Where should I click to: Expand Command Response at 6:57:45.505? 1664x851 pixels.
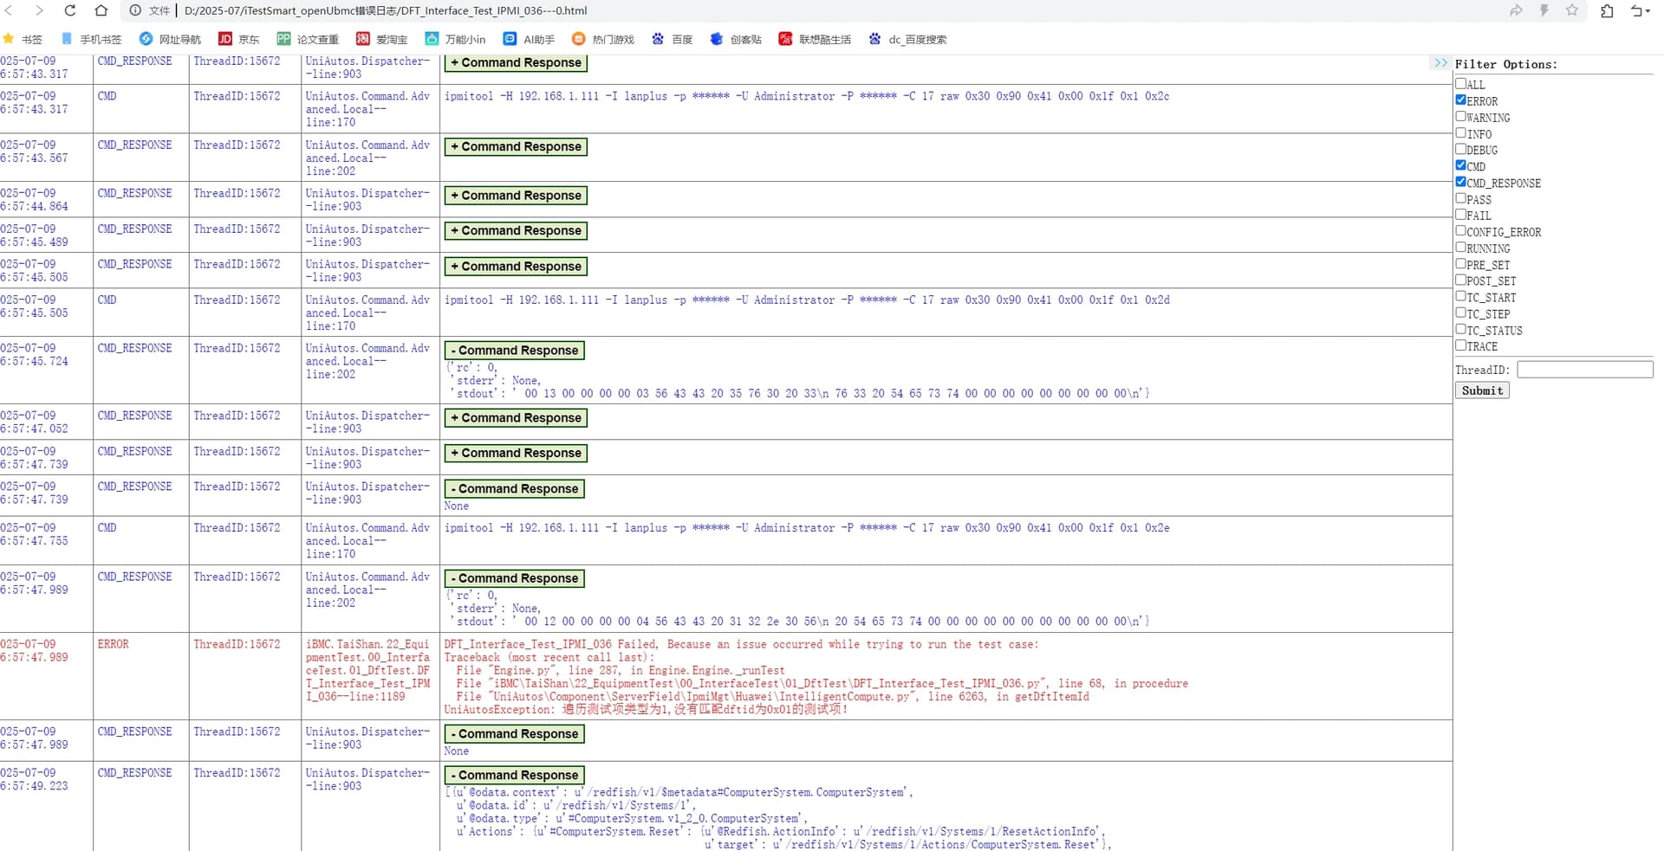click(x=516, y=267)
